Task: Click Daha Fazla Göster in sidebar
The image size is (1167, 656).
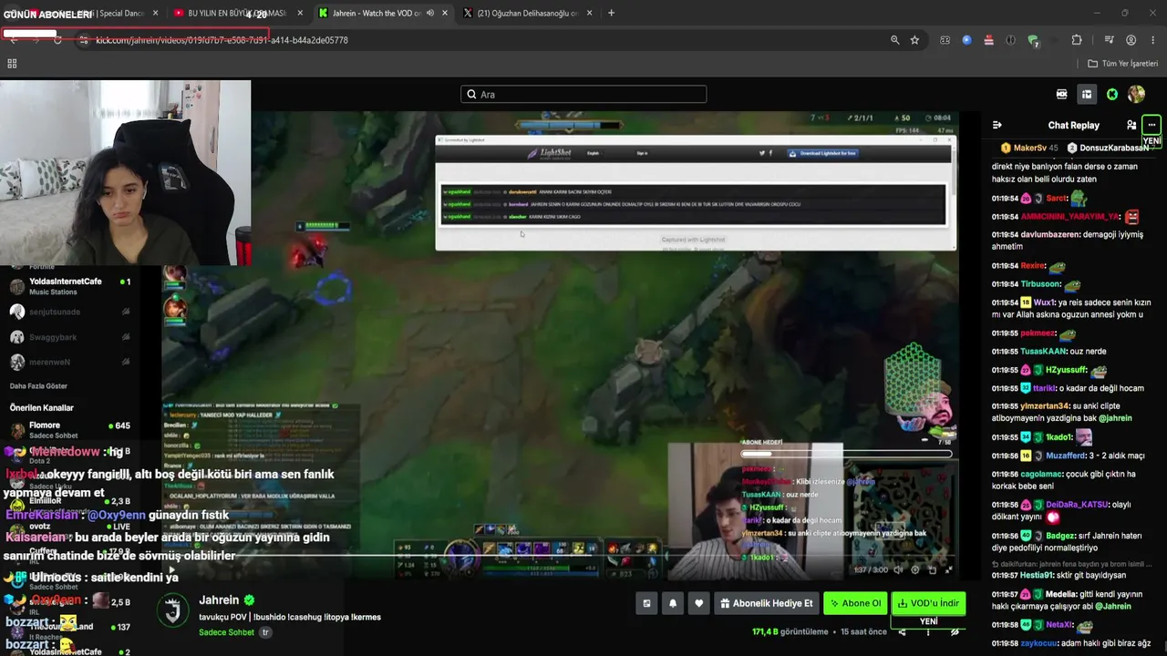Action: coord(38,385)
